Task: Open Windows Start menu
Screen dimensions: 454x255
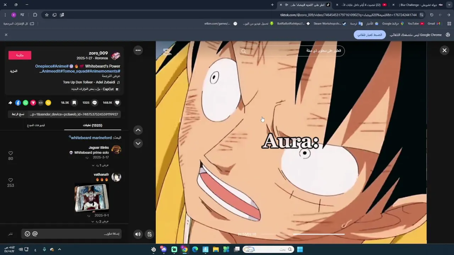Action: pyautogui.click(x=300, y=250)
